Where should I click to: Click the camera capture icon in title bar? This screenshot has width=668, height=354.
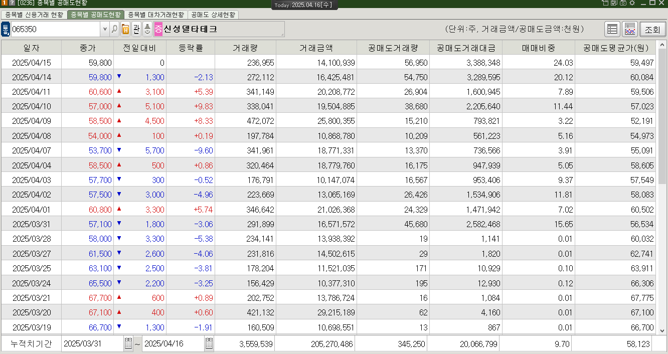[x=623, y=3]
